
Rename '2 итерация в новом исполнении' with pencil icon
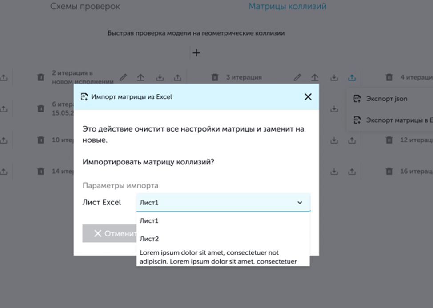click(123, 77)
